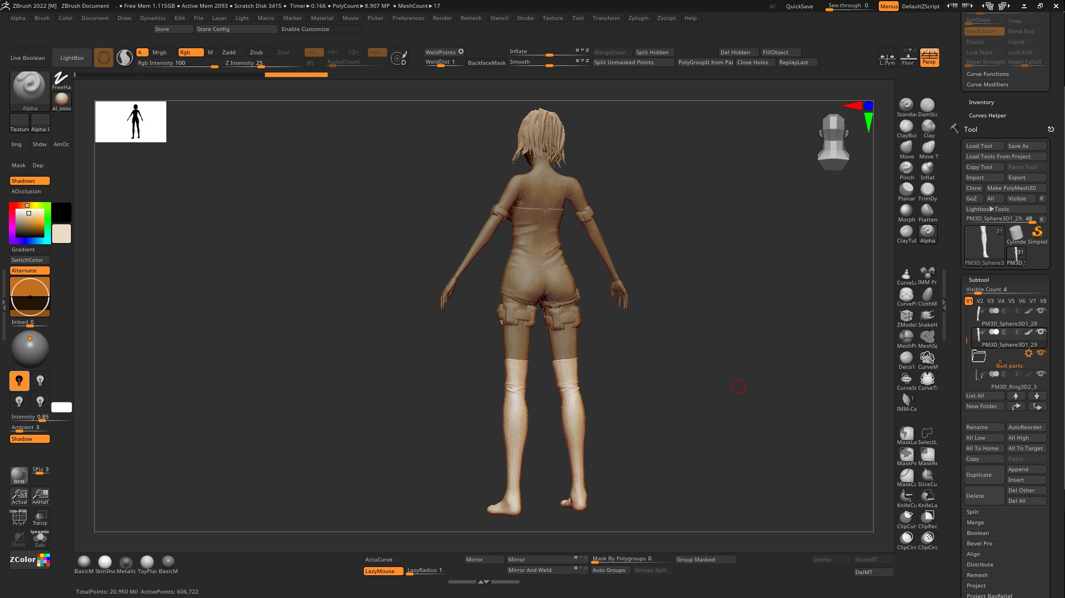Collapse the Belt parts folder

[x=979, y=357]
